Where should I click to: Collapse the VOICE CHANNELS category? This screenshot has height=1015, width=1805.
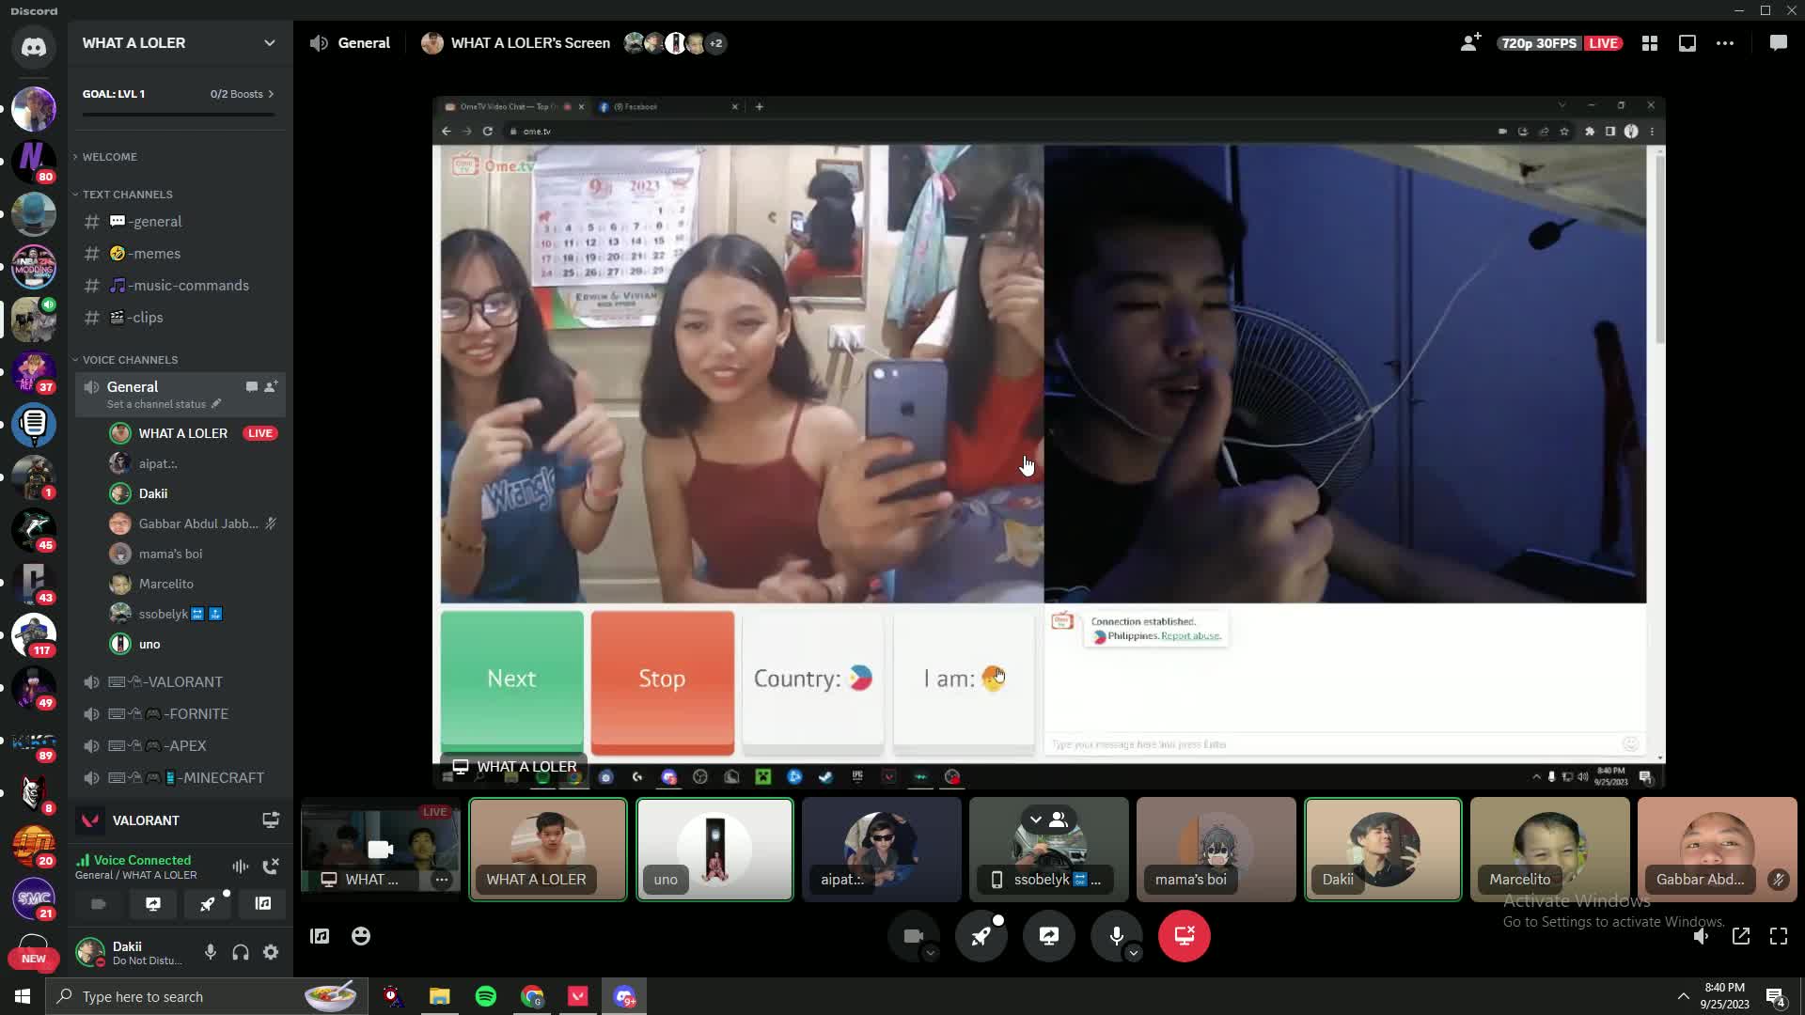pyautogui.click(x=130, y=360)
